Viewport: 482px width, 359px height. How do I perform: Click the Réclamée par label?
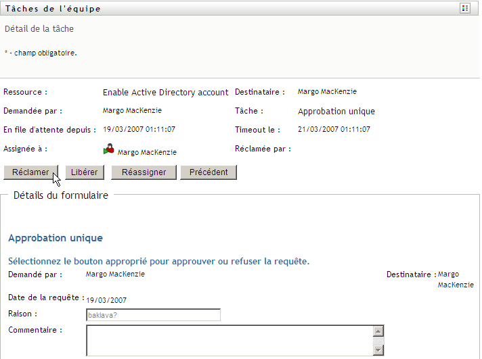pyautogui.click(x=263, y=149)
